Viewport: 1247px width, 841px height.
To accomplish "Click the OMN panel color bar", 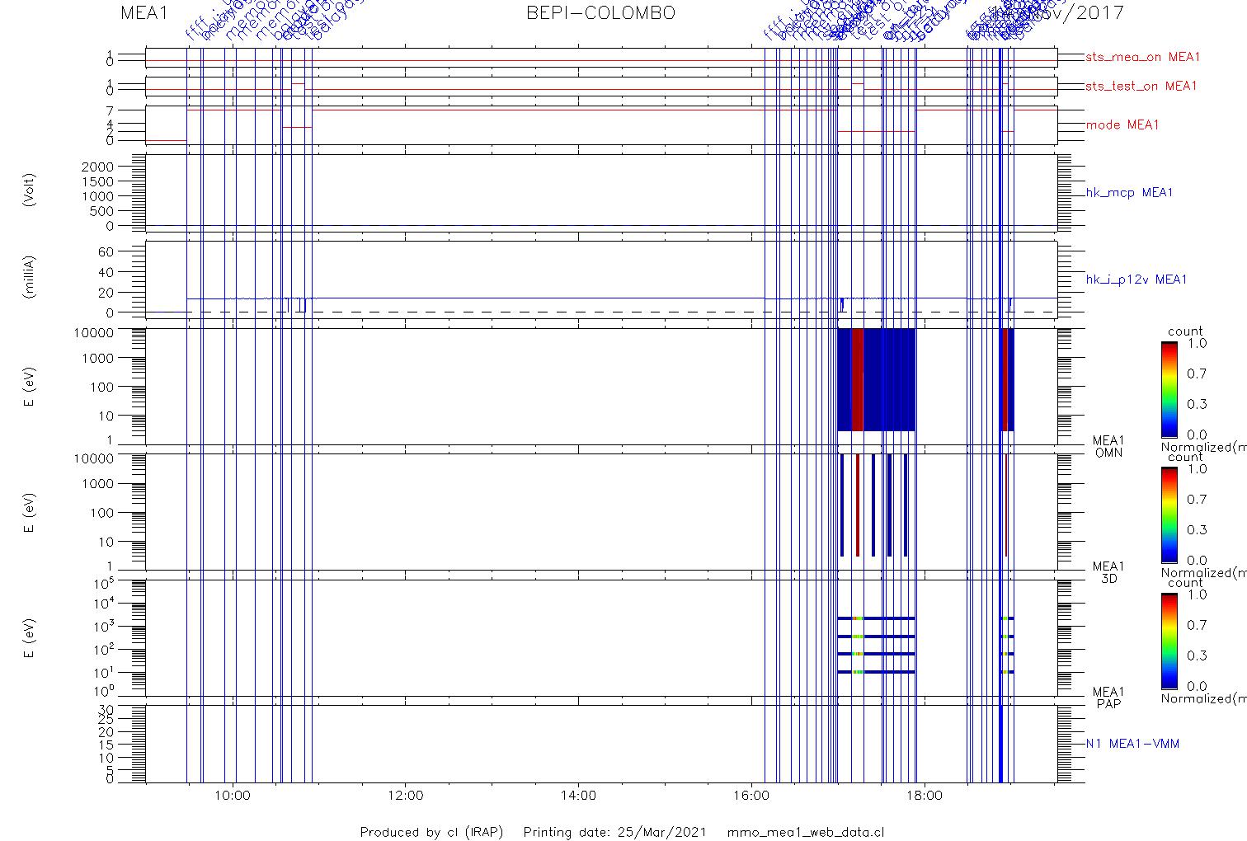I will click(1169, 389).
